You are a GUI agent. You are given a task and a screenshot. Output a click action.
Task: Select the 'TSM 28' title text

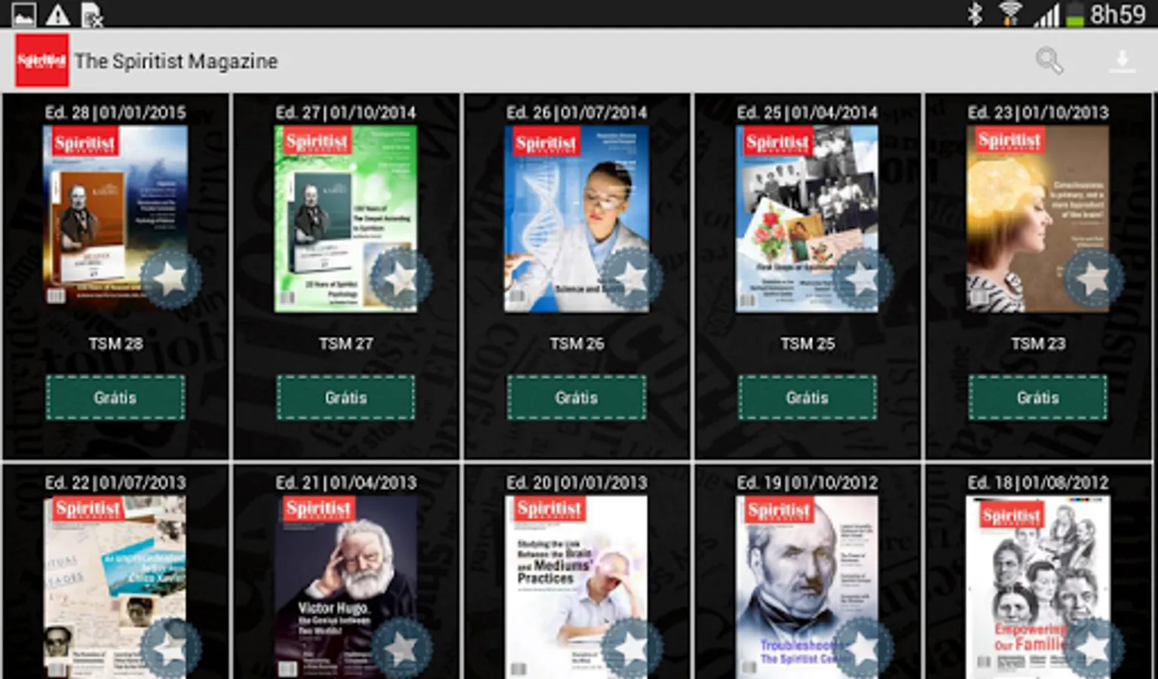point(115,343)
